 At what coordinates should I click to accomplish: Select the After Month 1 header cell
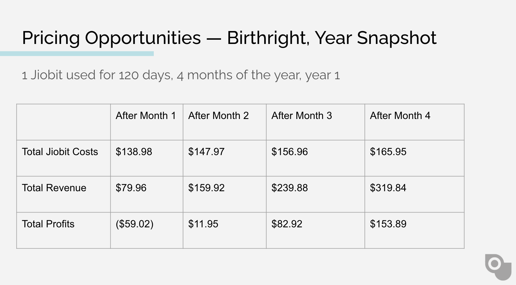[x=147, y=122]
